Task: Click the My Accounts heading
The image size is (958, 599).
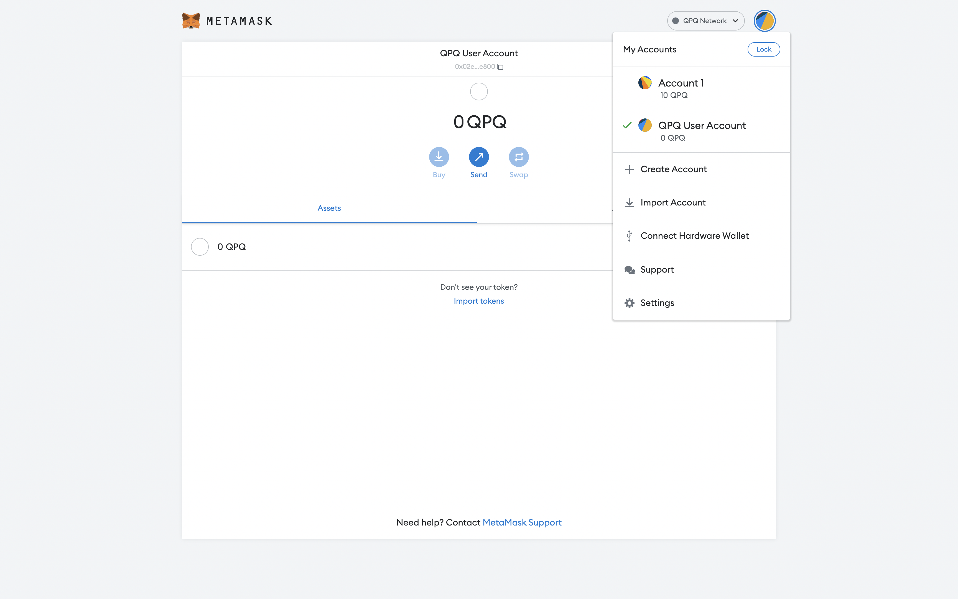Action: coord(650,50)
